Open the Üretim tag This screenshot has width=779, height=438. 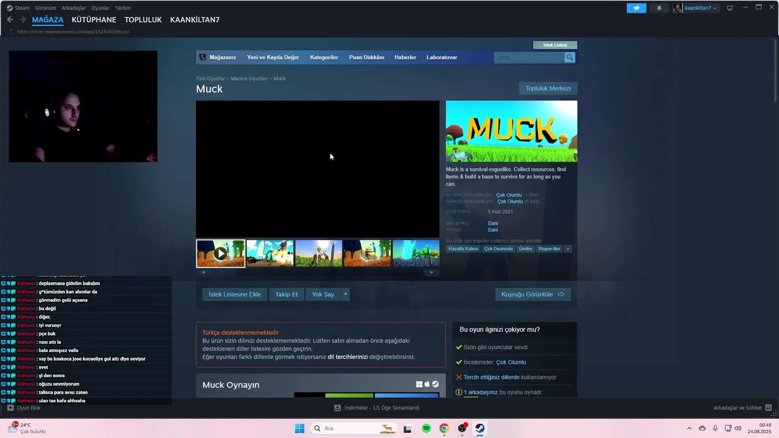click(525, 249)
